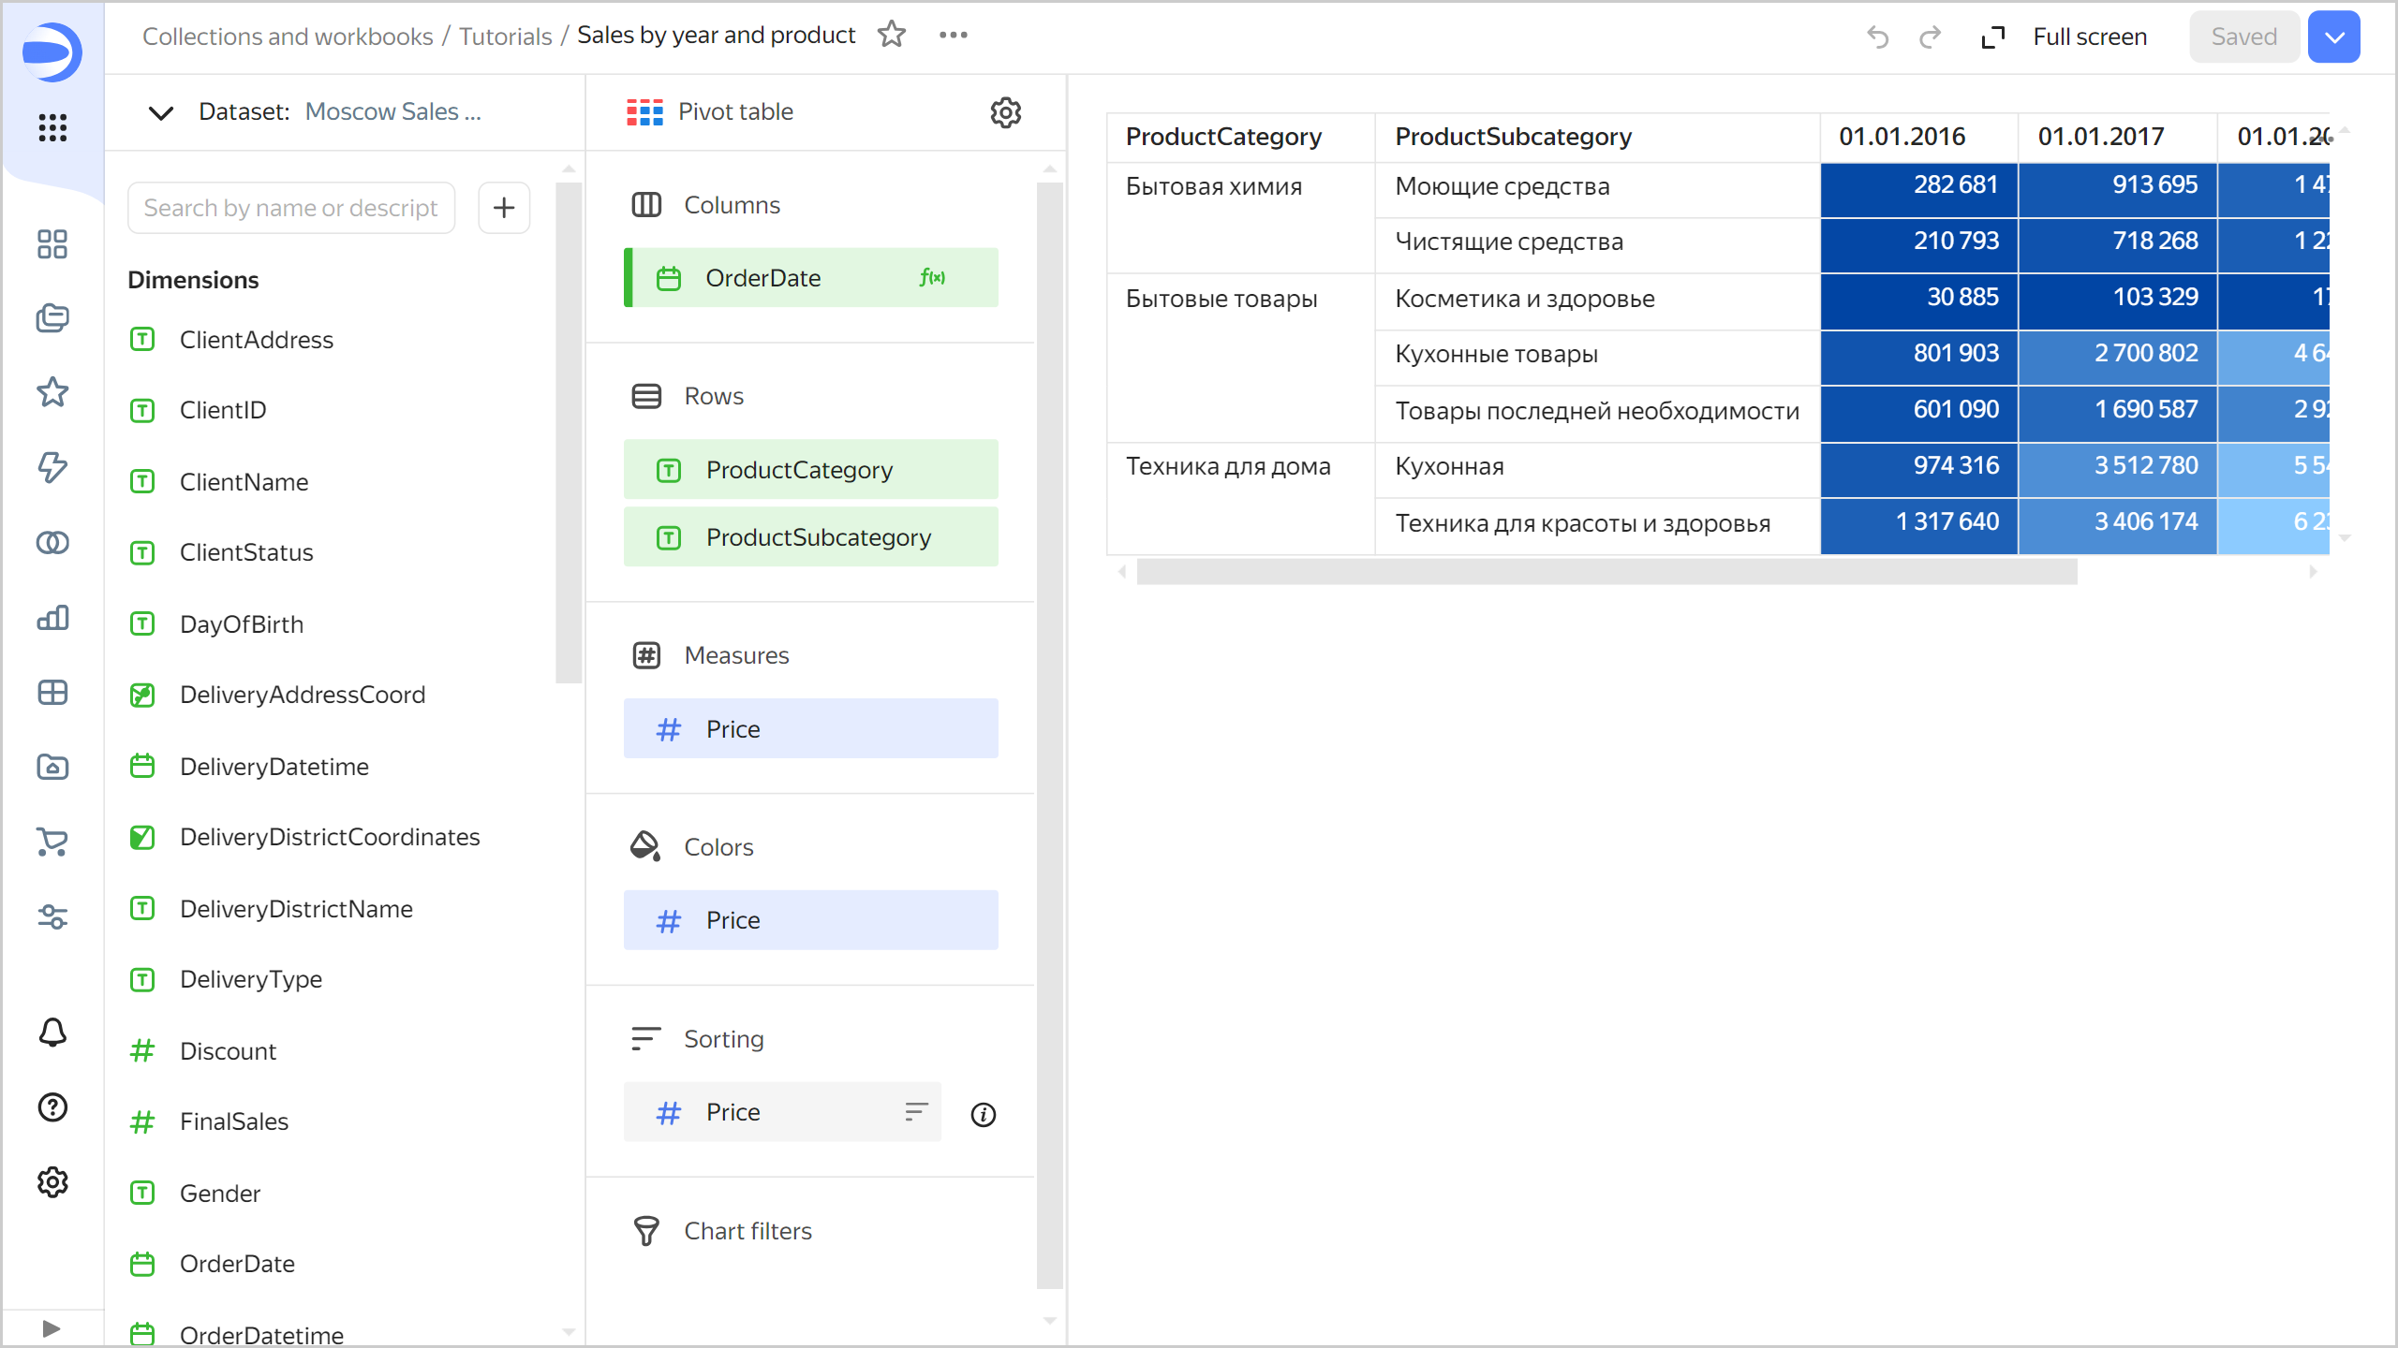2398x1348 pixels.
Task: Go to Tutorials breadcrumb
Action: (505, 37)
